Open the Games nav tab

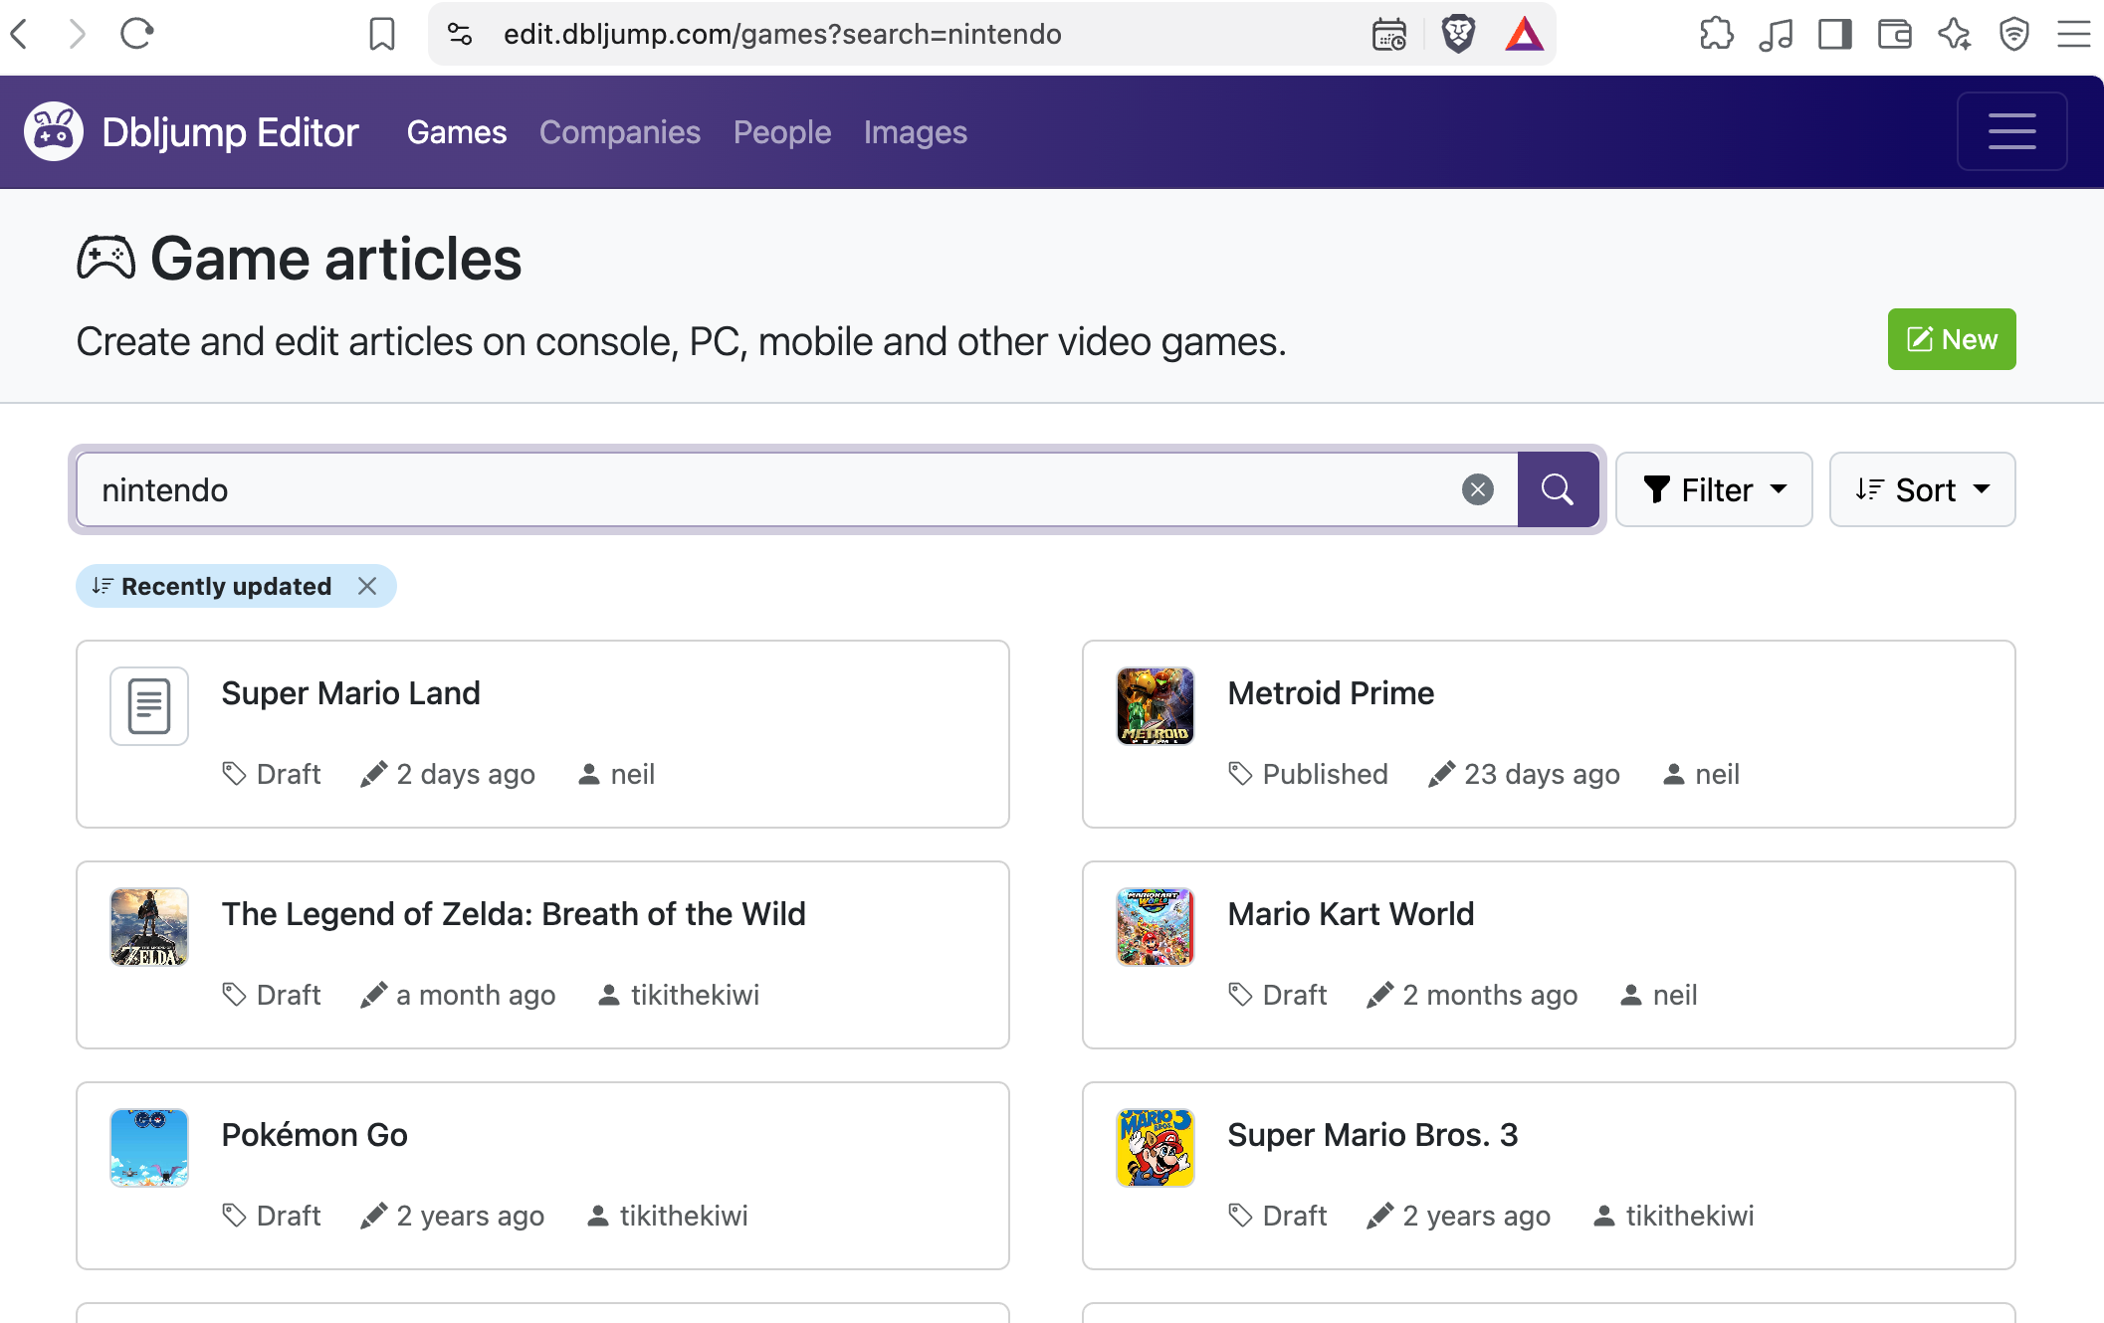(457, 132)
